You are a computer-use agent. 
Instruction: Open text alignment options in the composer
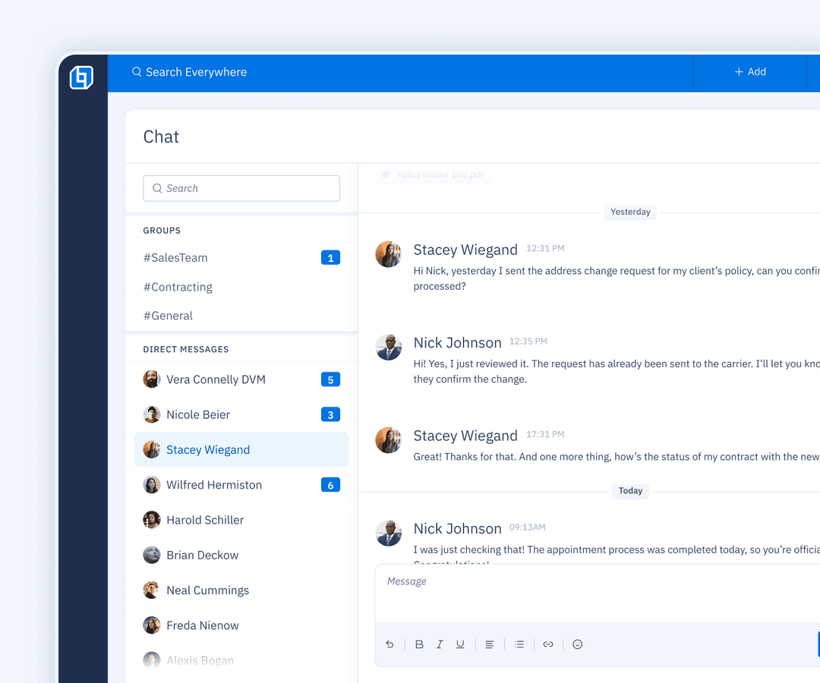point(490,644)
